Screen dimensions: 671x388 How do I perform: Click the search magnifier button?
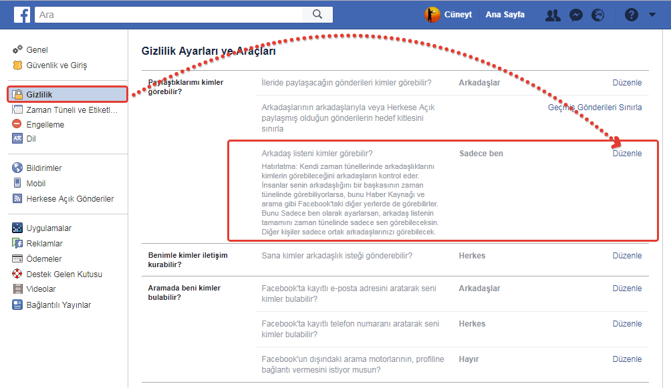(x=317, y=14)
